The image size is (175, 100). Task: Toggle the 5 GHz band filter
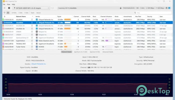point(20,13)
